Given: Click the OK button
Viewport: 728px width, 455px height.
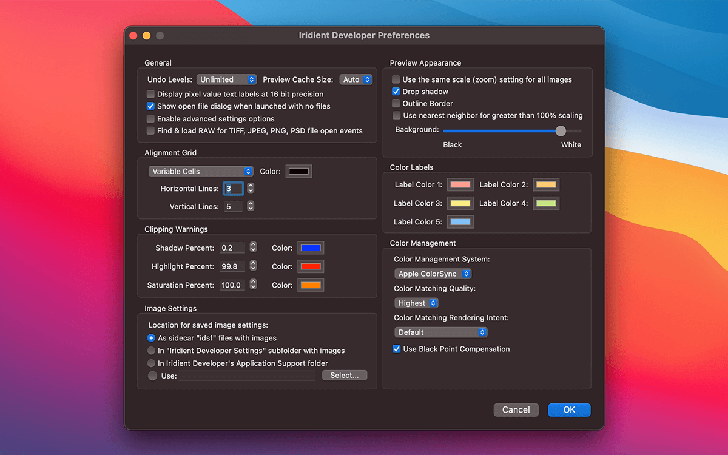Looking at the screenshot, I should [569, 410].
